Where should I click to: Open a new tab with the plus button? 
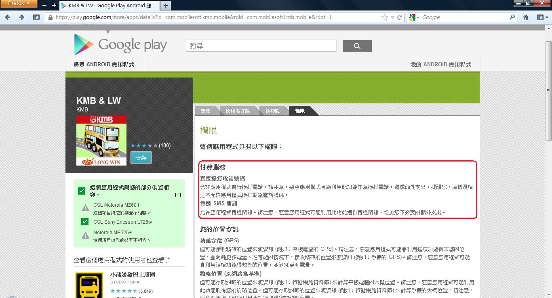click(166, 6)
